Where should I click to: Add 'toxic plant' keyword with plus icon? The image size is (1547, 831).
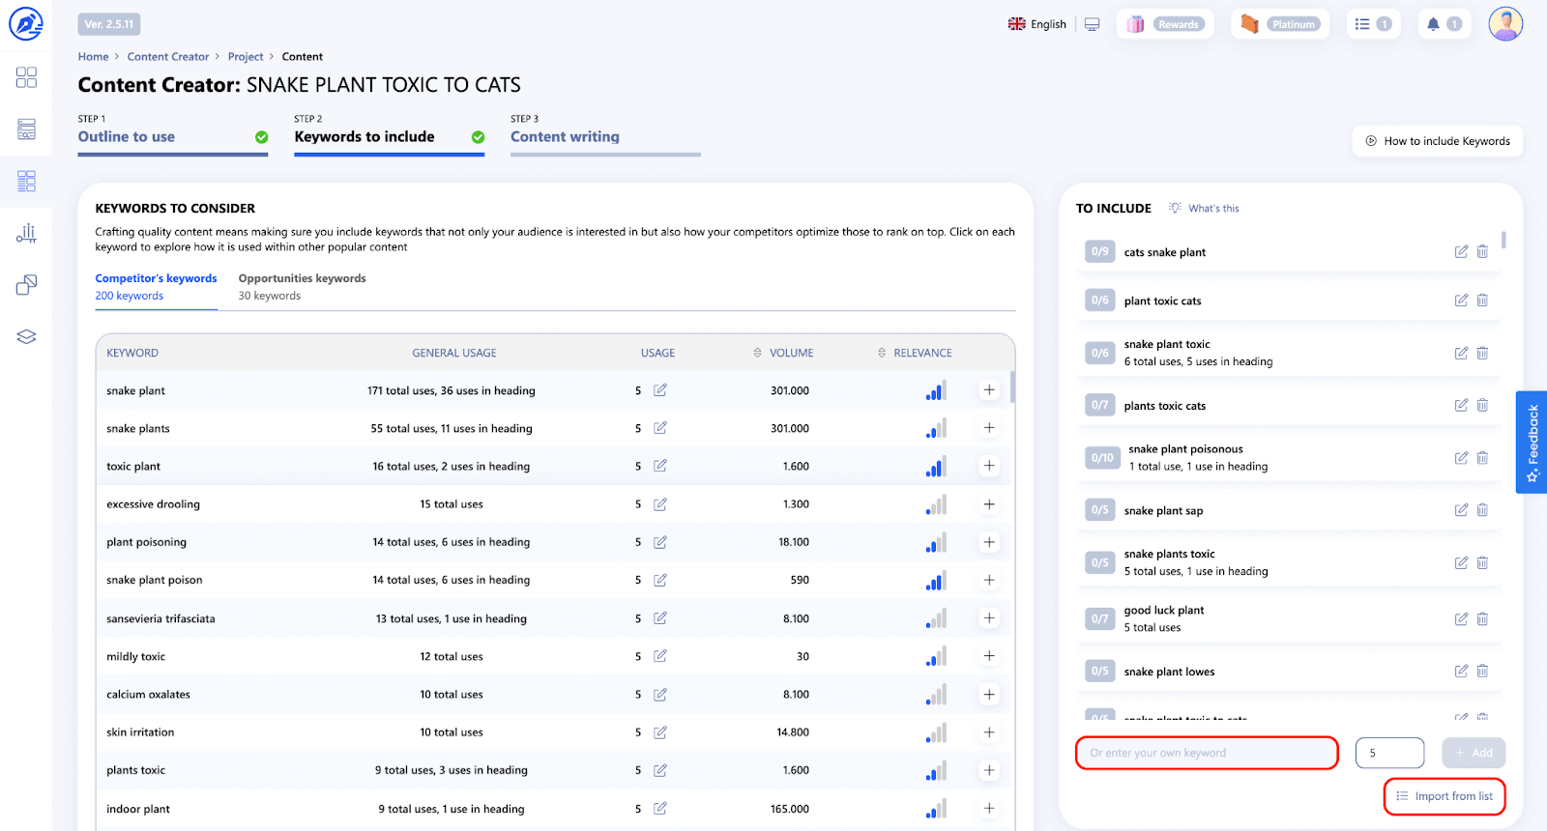[989, 466]
